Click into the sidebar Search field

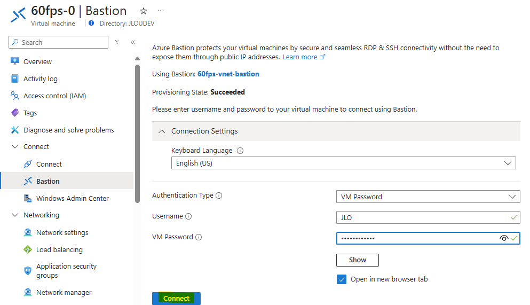[59, 42]
